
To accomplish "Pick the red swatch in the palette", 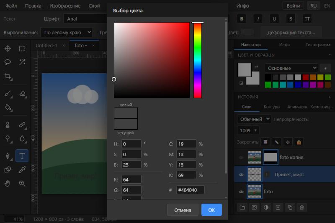I will point(305,77).
